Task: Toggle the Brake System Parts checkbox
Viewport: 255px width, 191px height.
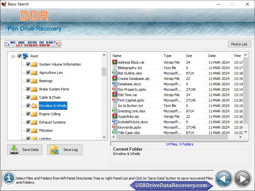Action: tap(28, 89)
